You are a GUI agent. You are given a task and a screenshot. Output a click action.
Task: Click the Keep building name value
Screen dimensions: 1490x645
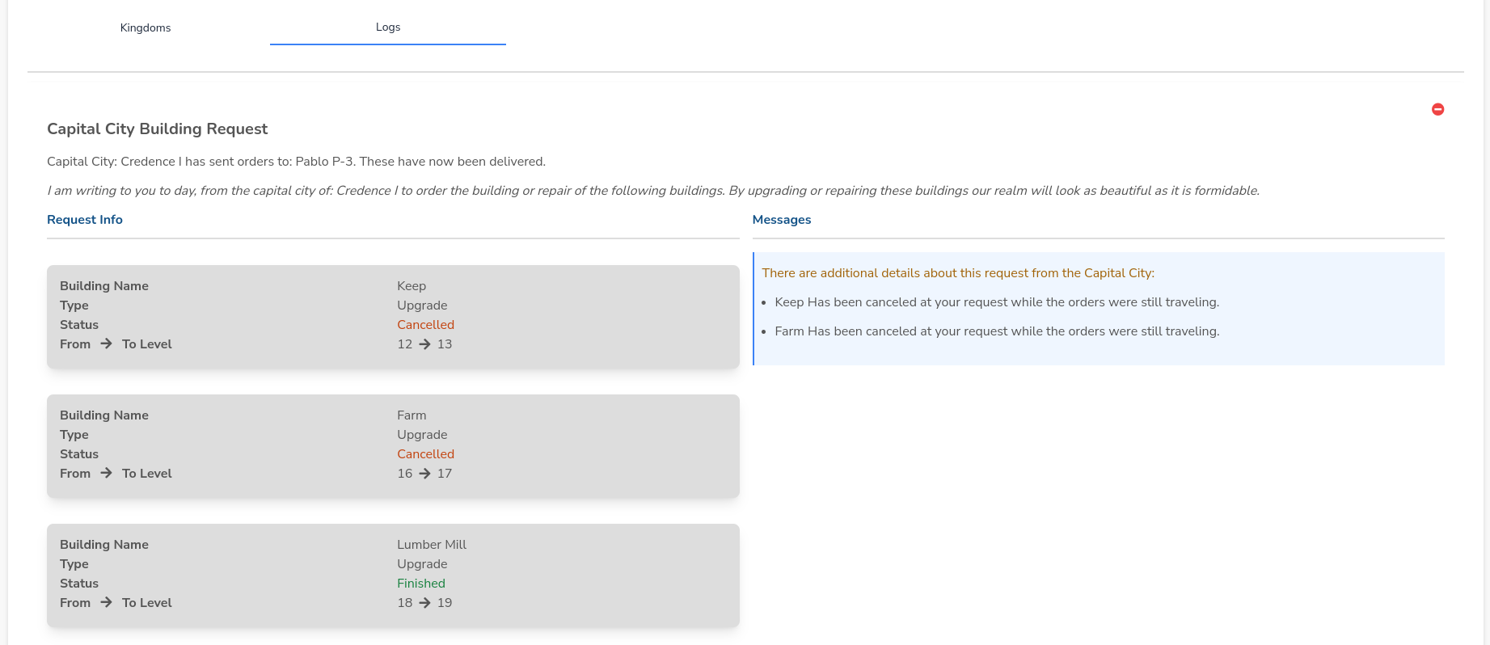click(412, 286)
